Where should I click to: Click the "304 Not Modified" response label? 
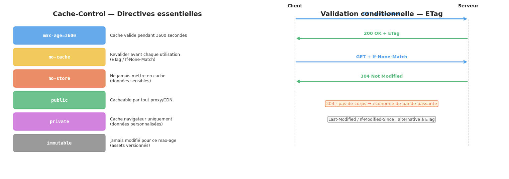pyautogui.click(x=382, y=76)
